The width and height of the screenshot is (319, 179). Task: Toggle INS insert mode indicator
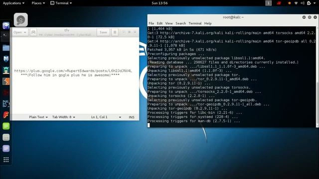pyautogui.click(x=132, y=117)
